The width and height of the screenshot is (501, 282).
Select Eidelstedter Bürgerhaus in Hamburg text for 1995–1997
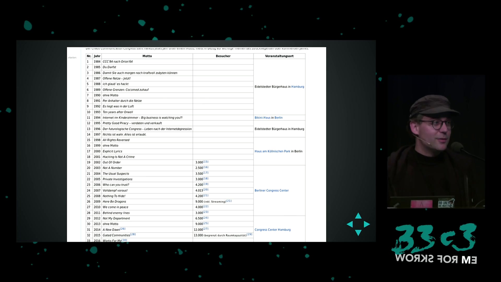pos(279,129)
